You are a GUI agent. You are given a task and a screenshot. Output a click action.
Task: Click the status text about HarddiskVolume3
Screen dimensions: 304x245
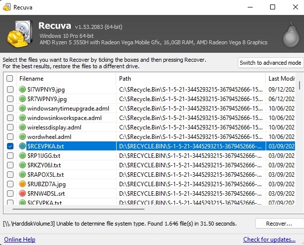[x=120, y=224]
